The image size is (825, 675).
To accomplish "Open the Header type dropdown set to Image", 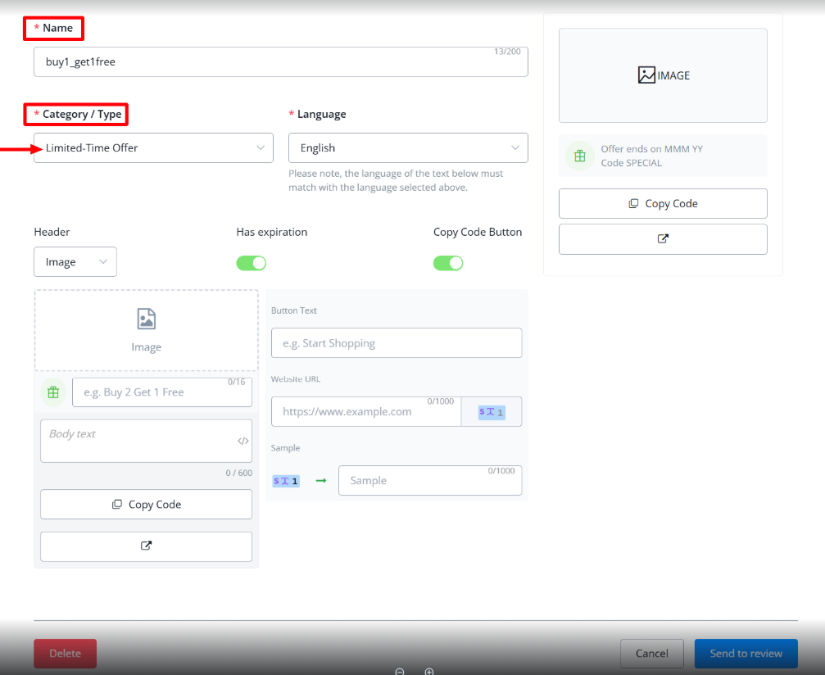I will (x=75, y=262).
